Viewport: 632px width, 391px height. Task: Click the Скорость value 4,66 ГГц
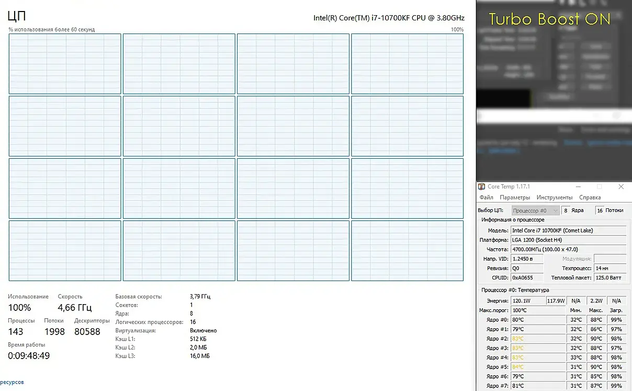tap(75, 308)
